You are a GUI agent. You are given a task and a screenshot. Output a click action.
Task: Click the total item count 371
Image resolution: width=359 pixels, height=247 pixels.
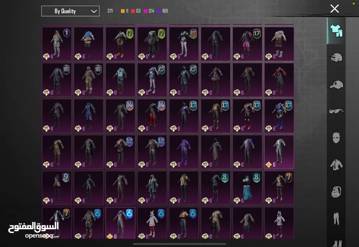pyautogui.click(x=110, y=11)
